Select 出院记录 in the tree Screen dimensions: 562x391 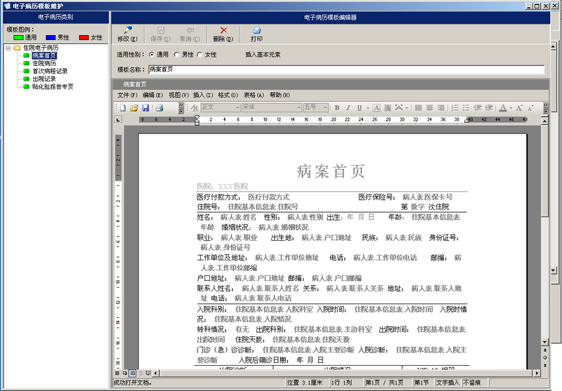click(x=44, y=79)
